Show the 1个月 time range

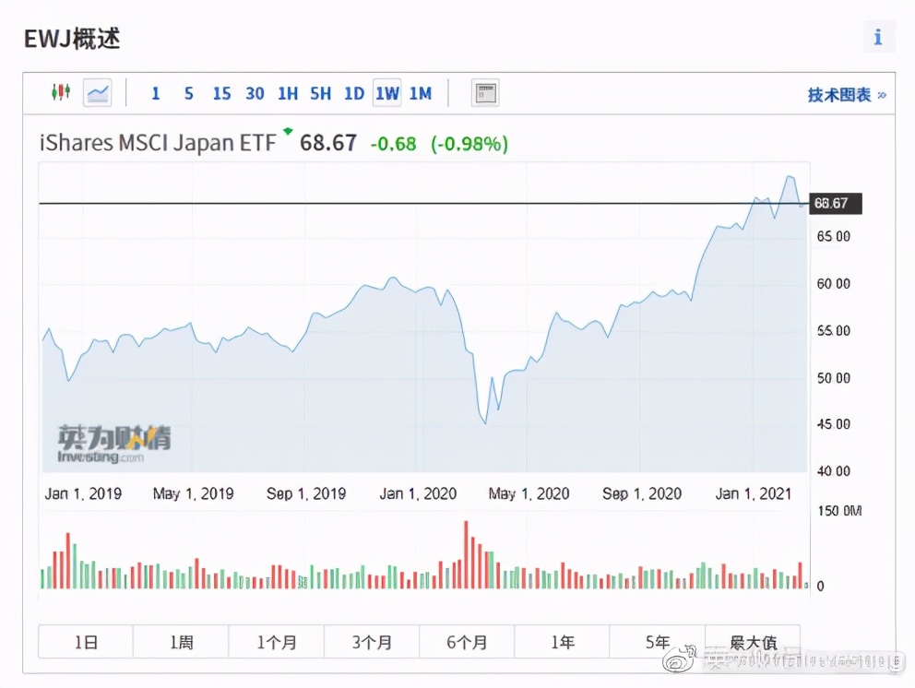click(x=277, y=642)
